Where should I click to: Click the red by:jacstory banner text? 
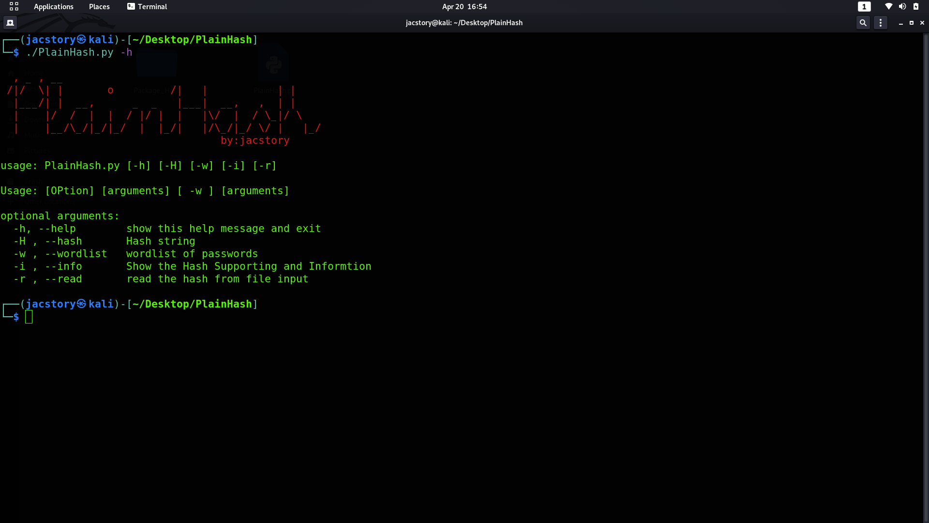[255, 140]
